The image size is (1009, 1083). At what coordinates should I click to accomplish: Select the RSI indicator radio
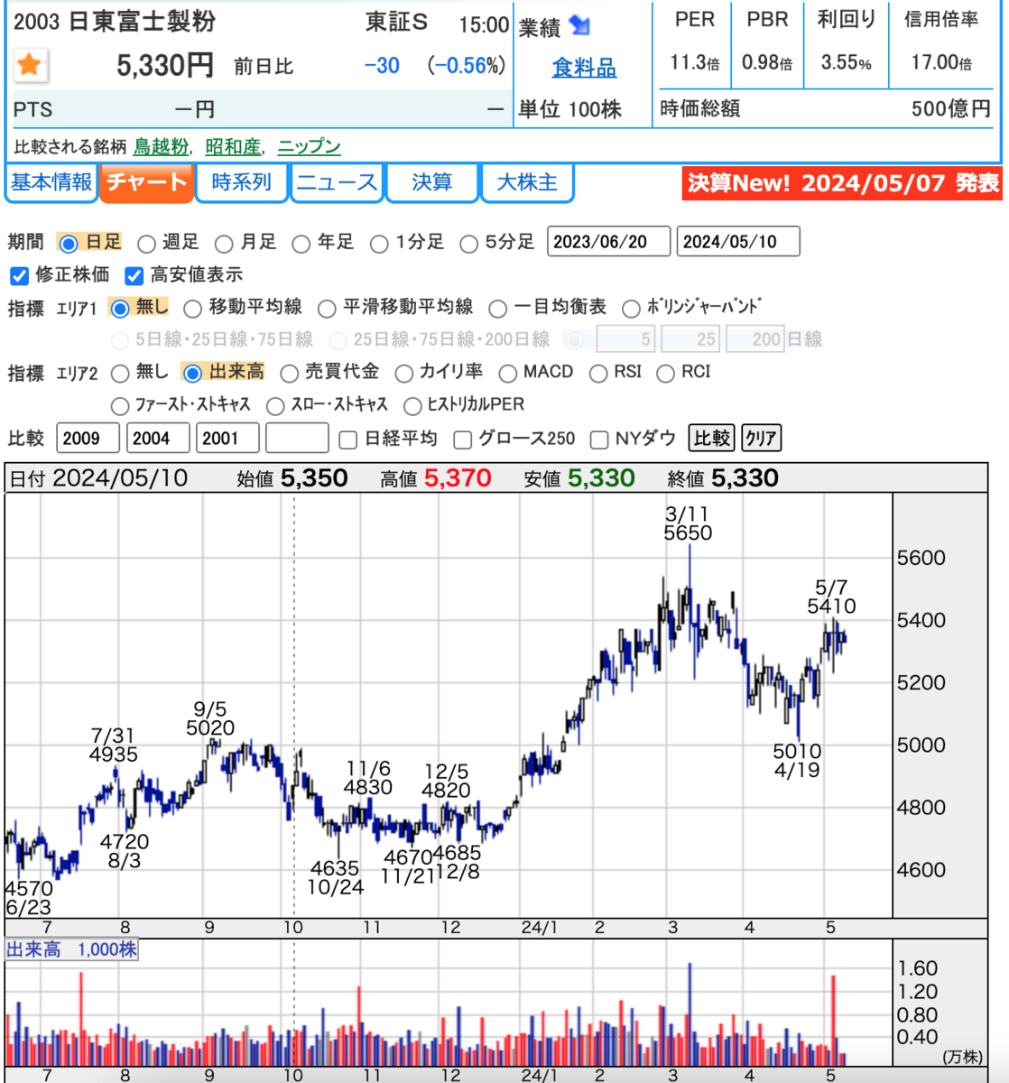[x=597, y=374]
